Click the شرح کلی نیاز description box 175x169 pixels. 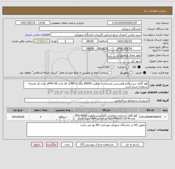tap(86, 85)
